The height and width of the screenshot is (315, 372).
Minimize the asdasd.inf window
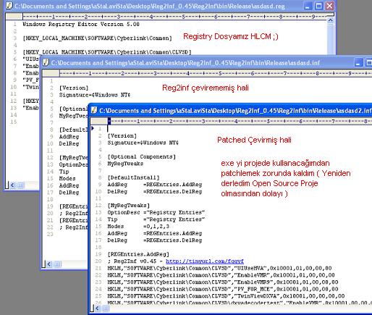[358, 63]
